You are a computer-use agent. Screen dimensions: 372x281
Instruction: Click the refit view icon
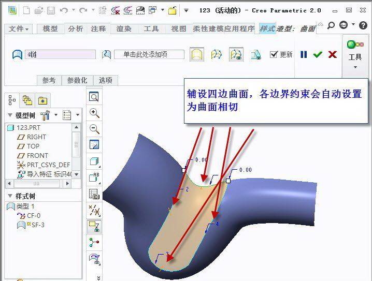(94, 97)
